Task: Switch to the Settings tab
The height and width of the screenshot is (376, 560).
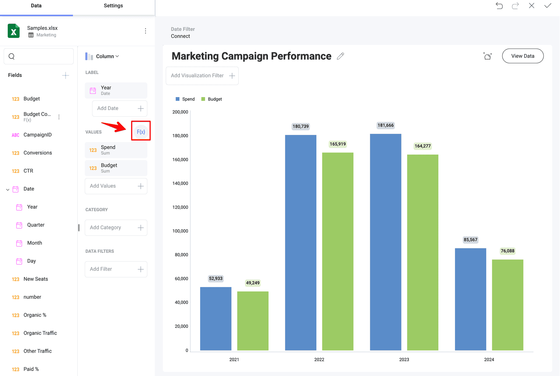Action: point(113,6)
